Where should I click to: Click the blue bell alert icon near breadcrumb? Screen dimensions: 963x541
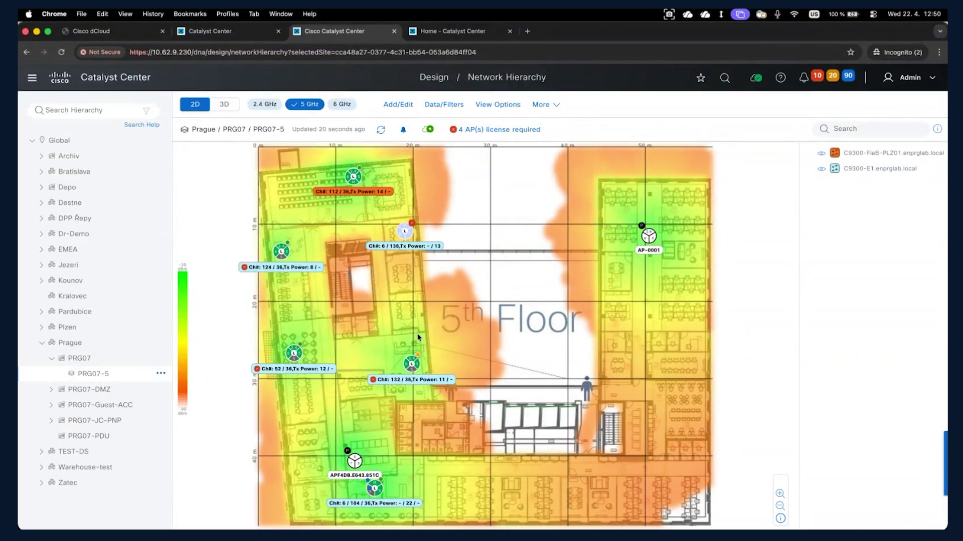click(x=403, y=130)
